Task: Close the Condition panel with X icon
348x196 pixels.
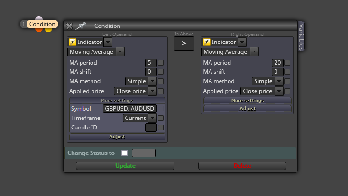Action: click(69, 26)
